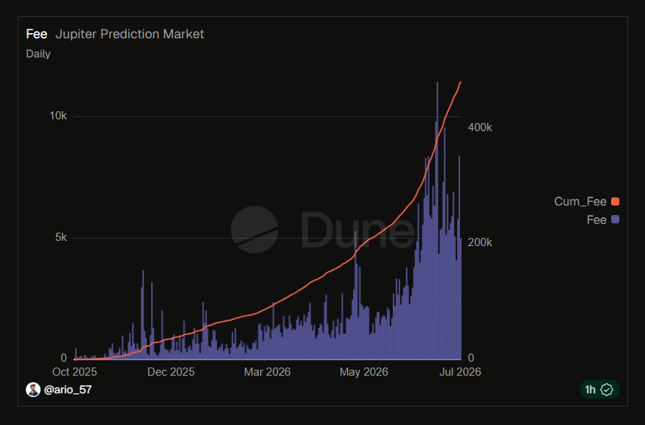Image resolution: width=645 pixels, height=425 pixels.
Task: Click the Dec 2025 axis label
Action: pos(171,372)
